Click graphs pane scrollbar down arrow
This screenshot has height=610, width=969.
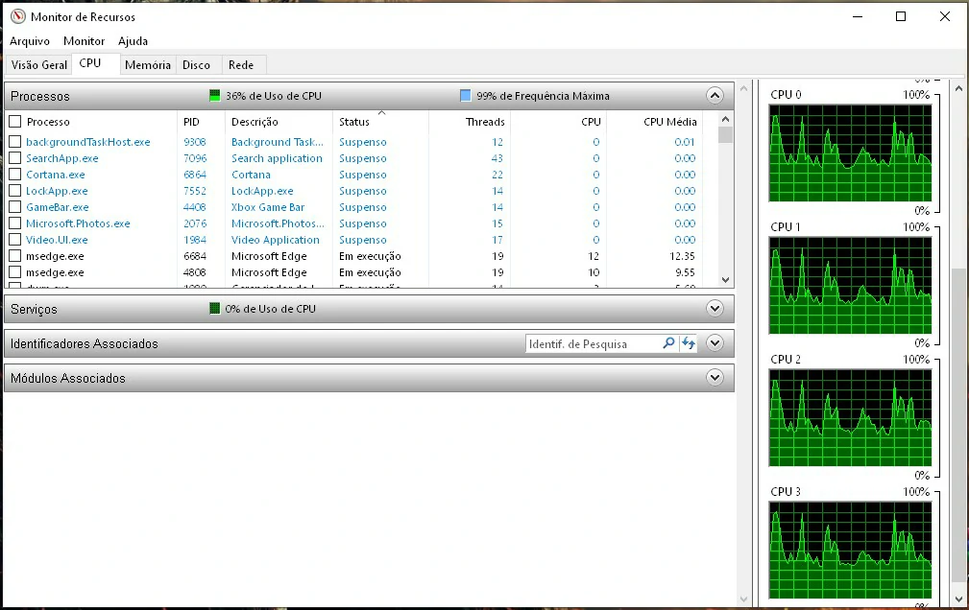pyautogui.click(x=958, y=598)
